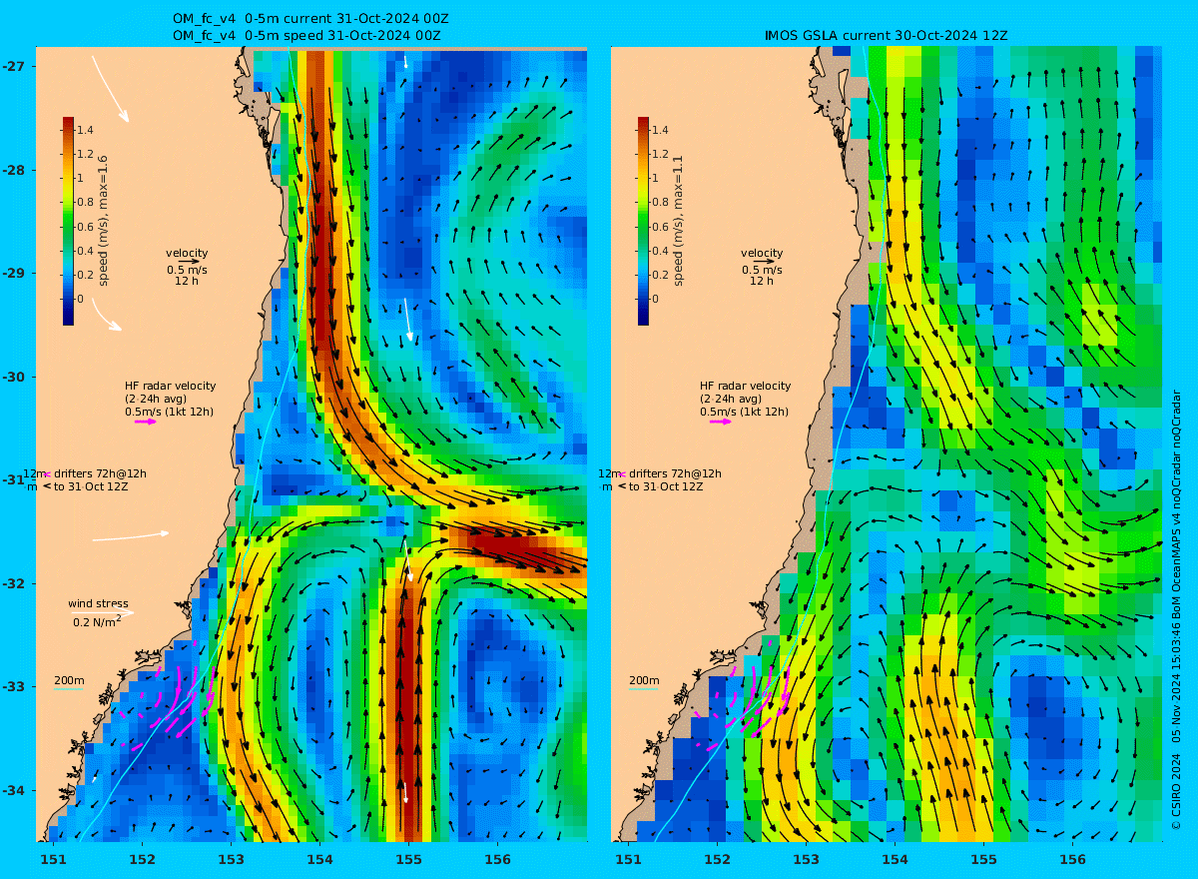The image size is (1198, 879).
Task: Click longitude label 153 under OM_fc_v4 map
Action: coord(231,859)
